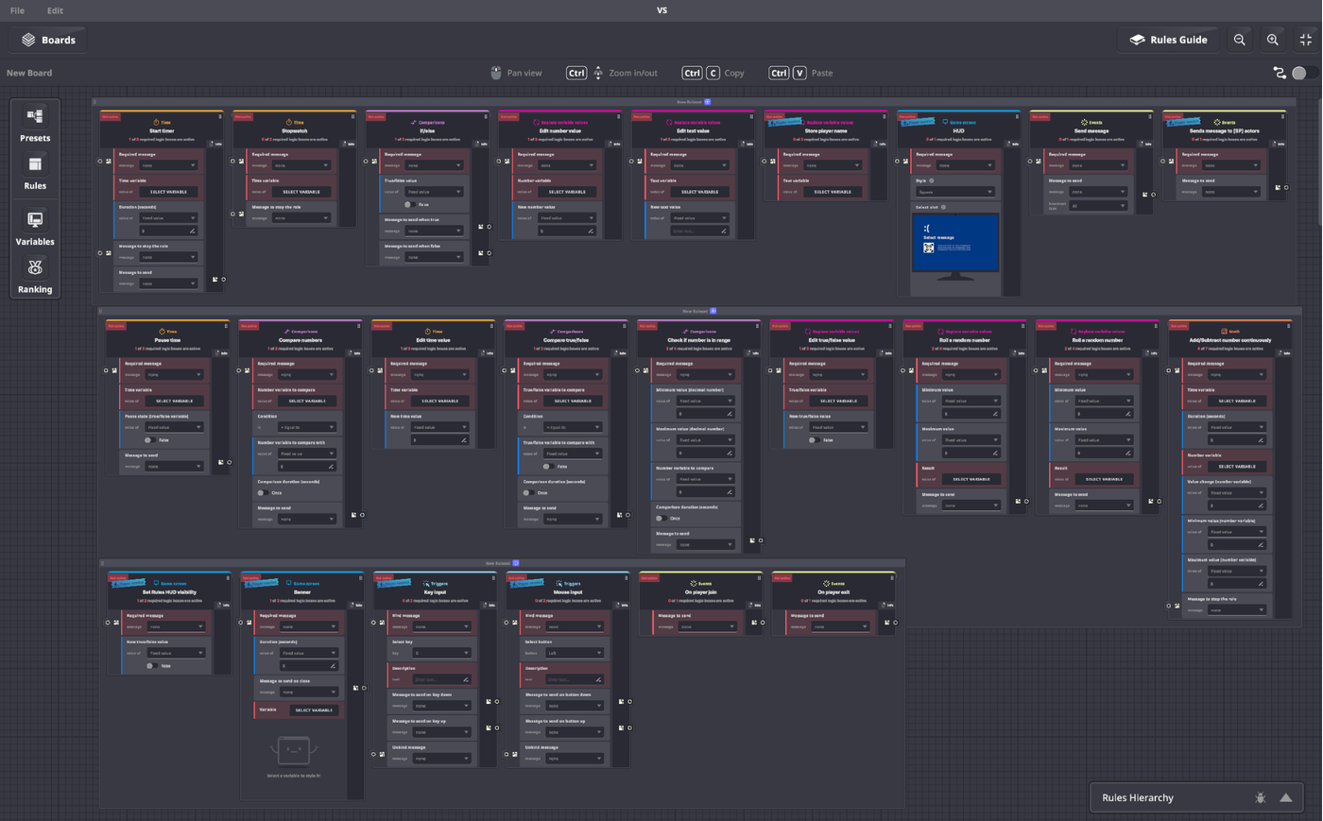Open the Presets panel in the sidebar
Image resolution: width=1323 pixels, height=821 pixels.
pyautogui.click(x=35, y=124)
